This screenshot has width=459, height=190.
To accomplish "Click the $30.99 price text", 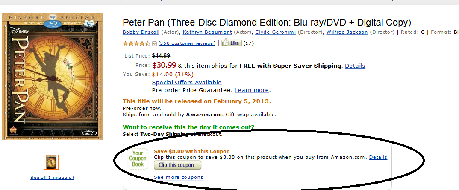I will [164, 65].
